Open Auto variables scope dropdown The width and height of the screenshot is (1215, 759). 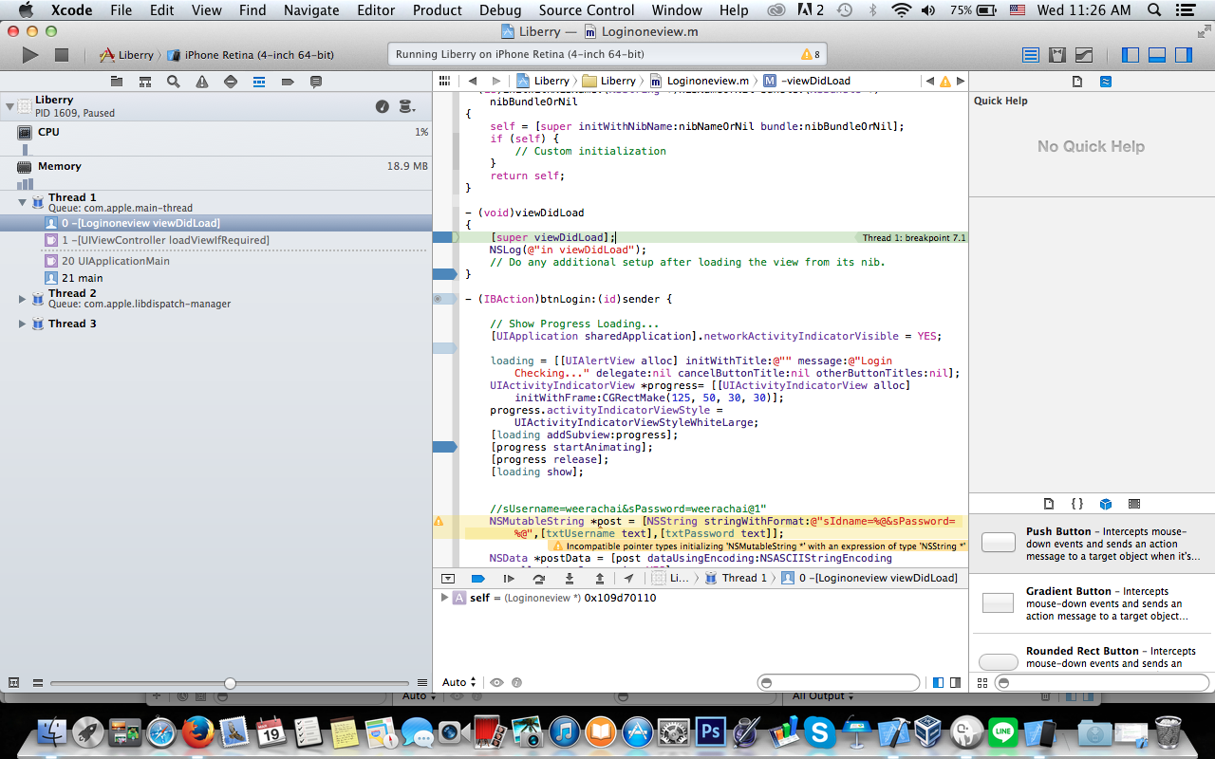(x=458, y=682)
